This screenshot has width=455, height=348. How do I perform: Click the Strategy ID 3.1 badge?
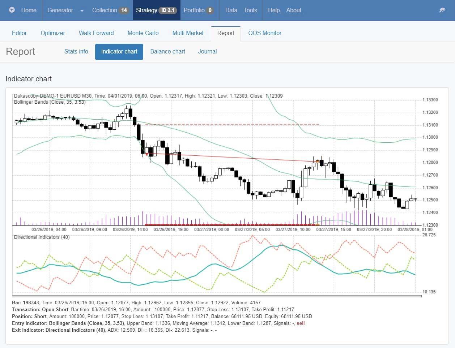pos(168,10)
